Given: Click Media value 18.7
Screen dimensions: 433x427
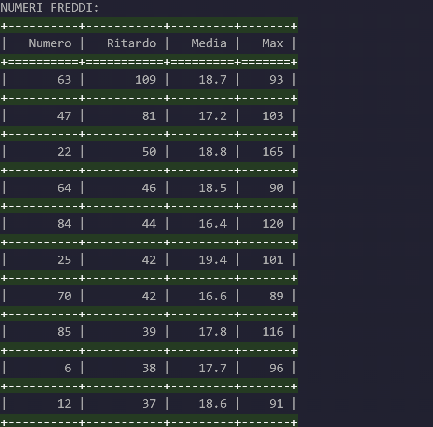Looking at the screenshot, I should pos(212,80).
